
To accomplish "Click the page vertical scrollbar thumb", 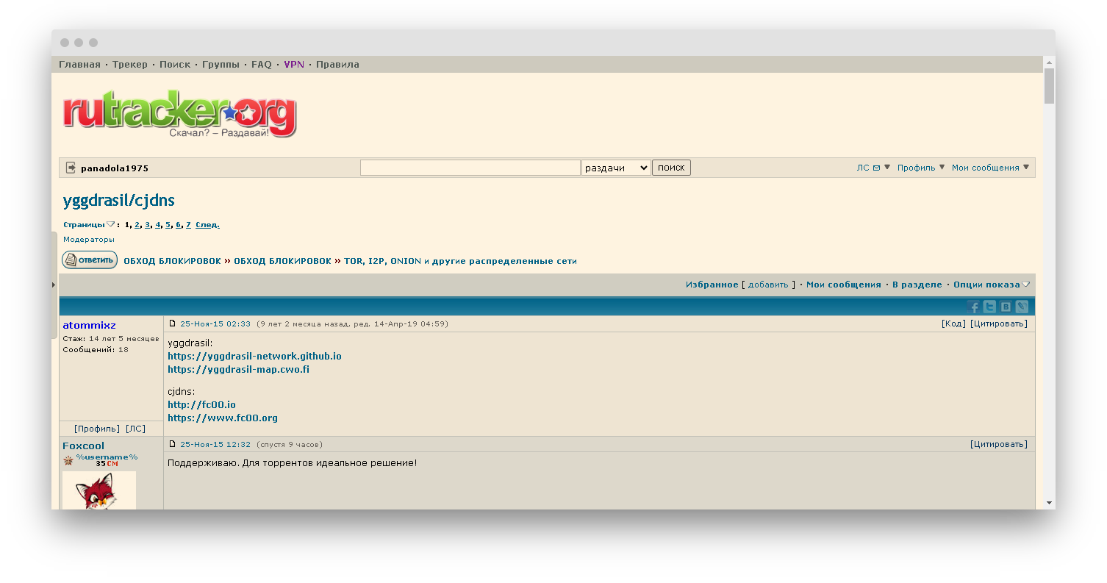I will pyautogui.click(x=1050, y=86).
